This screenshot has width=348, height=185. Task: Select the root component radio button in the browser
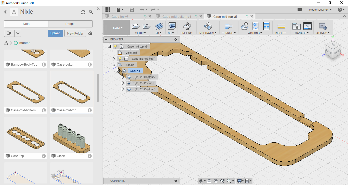(122, 47)
